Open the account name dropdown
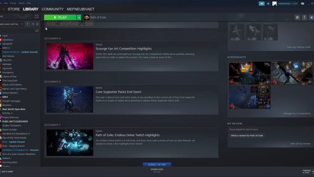This screenshot has height=177, width=314. click(x=288, y=3)
